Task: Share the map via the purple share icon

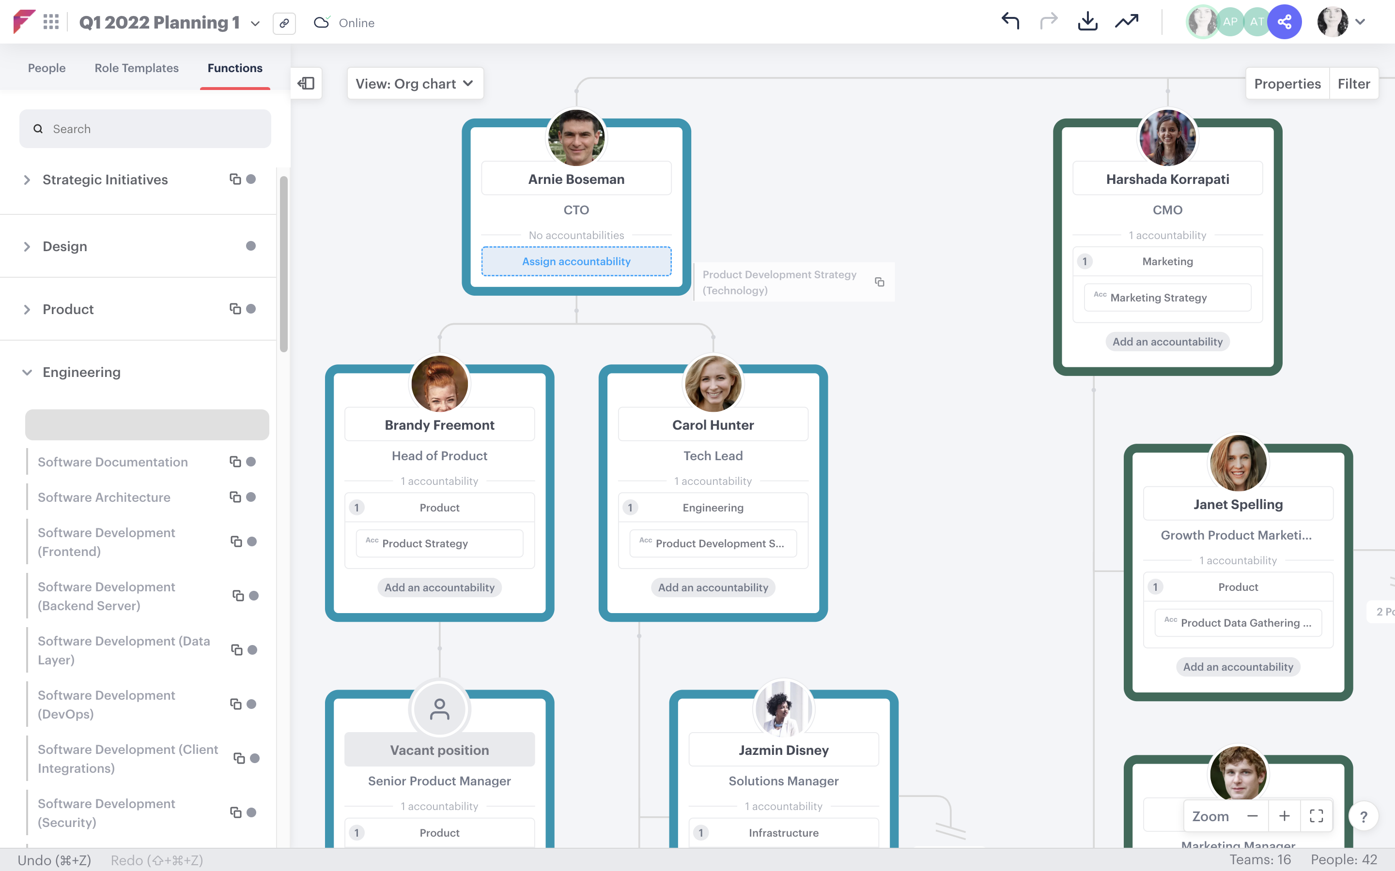Action: (1286, 21)
